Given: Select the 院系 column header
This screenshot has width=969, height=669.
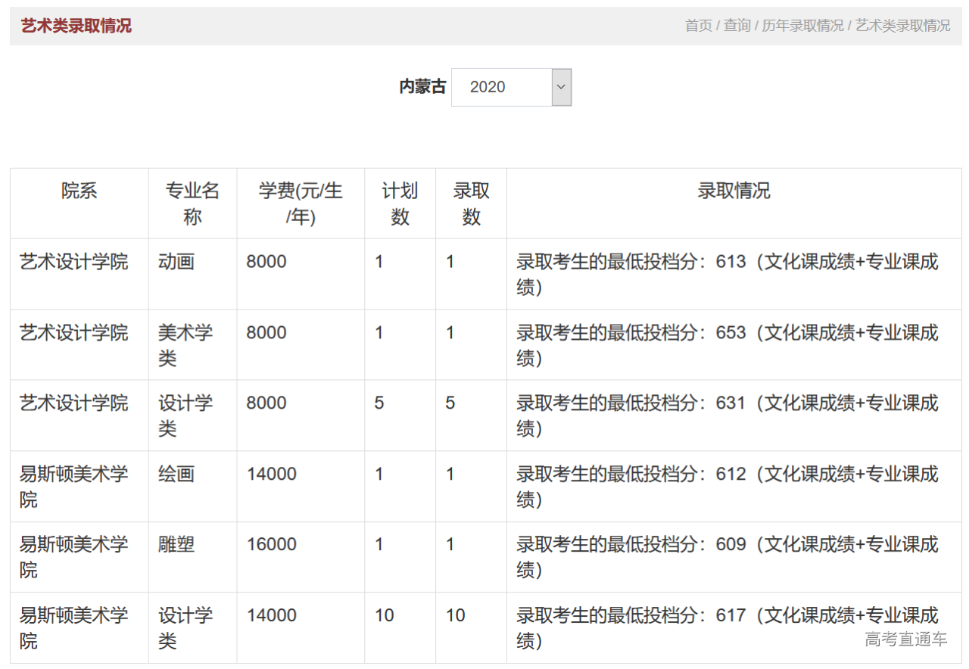Looking at the screenshot, I should (79, 191).
